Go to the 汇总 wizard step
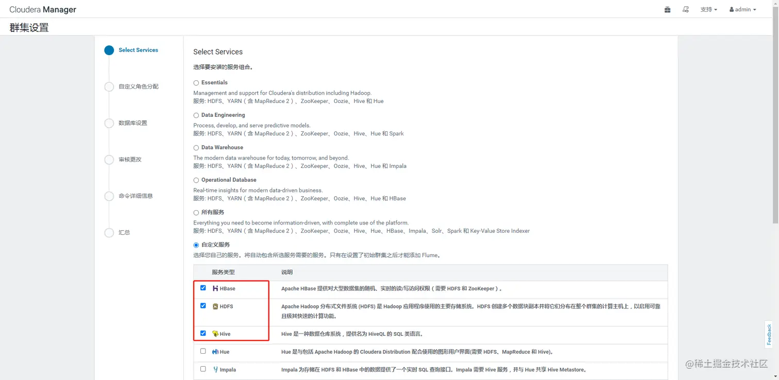 pos(124,233)
